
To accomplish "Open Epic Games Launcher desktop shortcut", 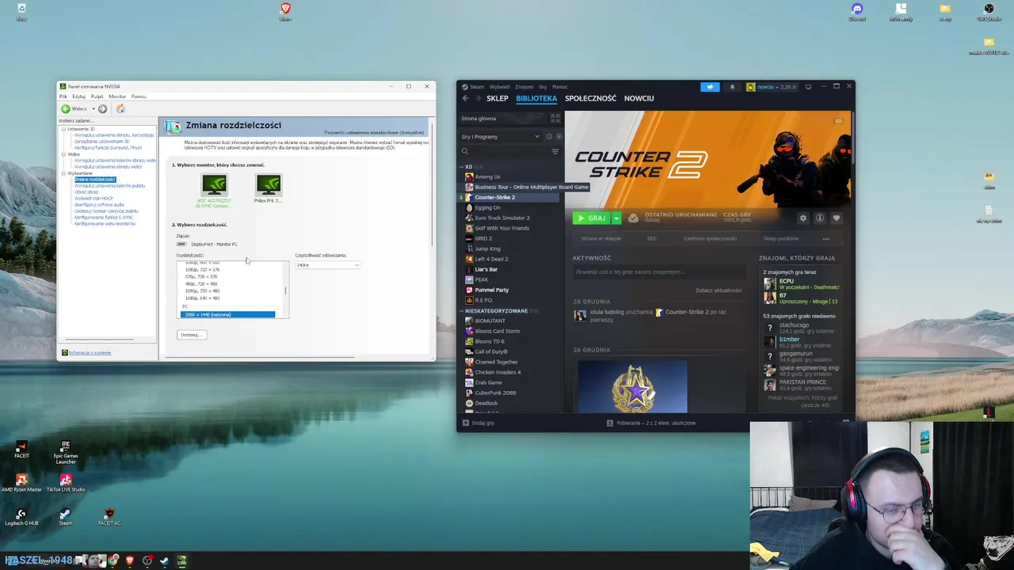I will point(66,451).
